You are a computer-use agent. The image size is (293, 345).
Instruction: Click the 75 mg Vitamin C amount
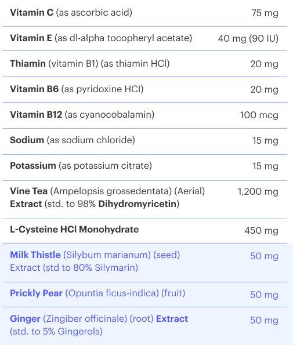265,13
